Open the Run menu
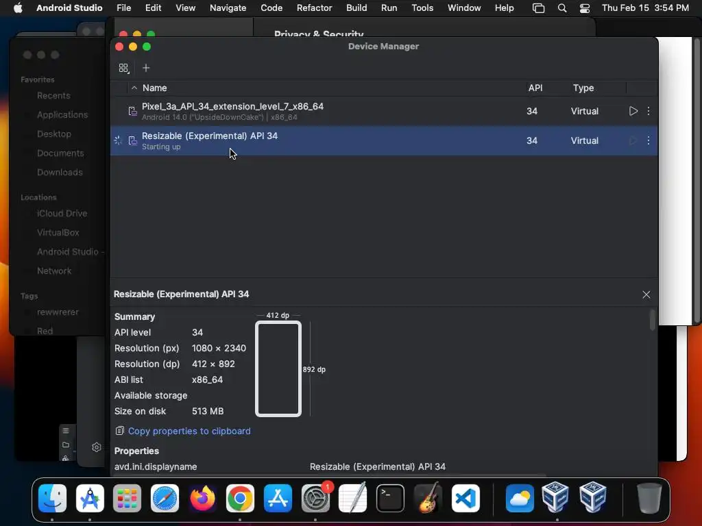This screenshot has height=526, width=702. (x=389, y=8)
